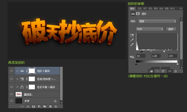Viewport: 187px width, 112px height.
Task: Switch to the 样式 tab
Action: tap(172, 9)
